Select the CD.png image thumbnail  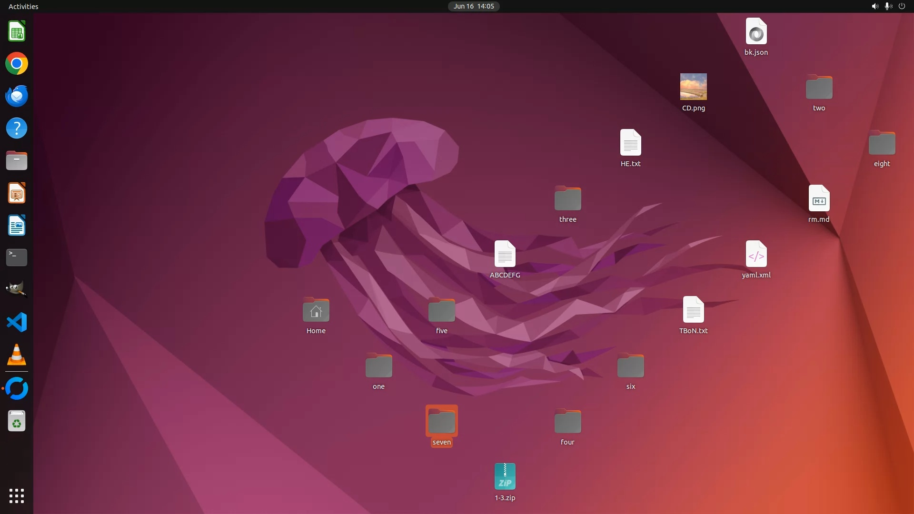coord(693,87)
